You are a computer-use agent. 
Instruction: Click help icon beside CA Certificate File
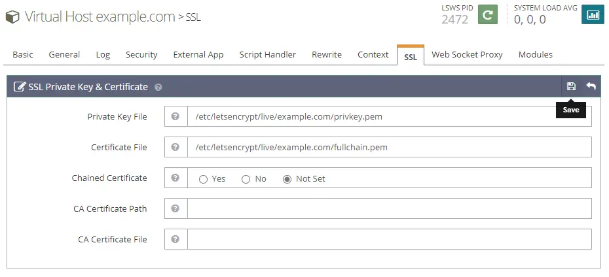[x=175, y=239]
